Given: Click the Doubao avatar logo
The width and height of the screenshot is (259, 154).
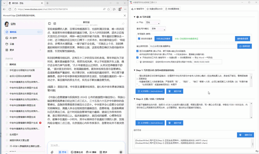Looking at the screenshot, I should click(x=6, y=24).
